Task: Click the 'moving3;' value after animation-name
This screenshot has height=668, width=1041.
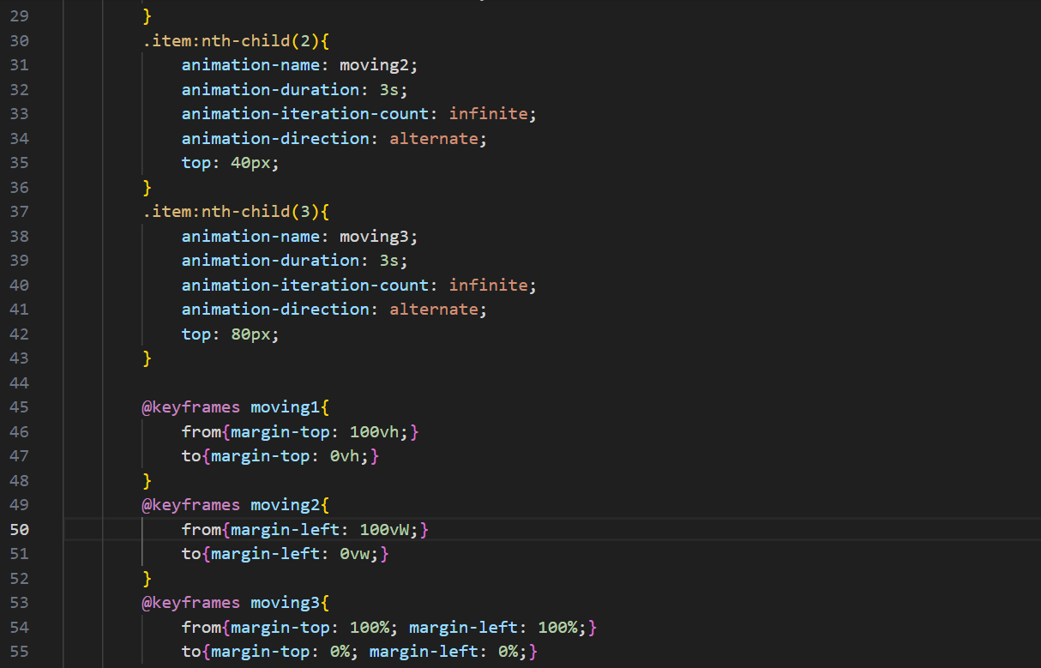Action: click(378, 237)
